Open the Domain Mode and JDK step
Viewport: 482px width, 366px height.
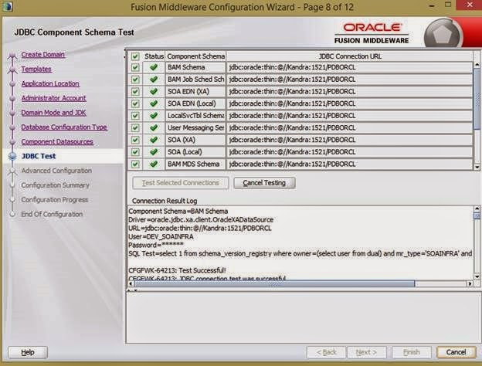[53, 113]
